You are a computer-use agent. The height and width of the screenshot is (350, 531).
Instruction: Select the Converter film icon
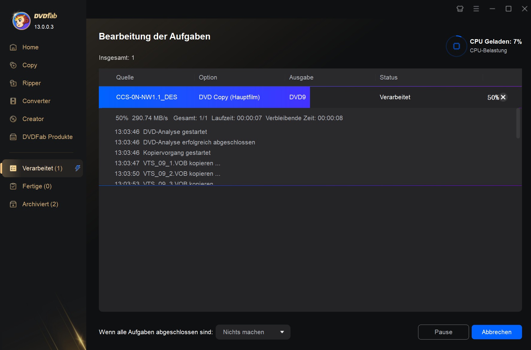click(13, 101)
